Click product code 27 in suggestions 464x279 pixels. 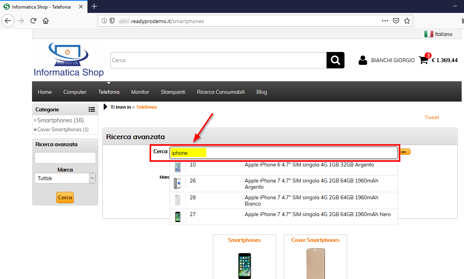tap(193, 214)
